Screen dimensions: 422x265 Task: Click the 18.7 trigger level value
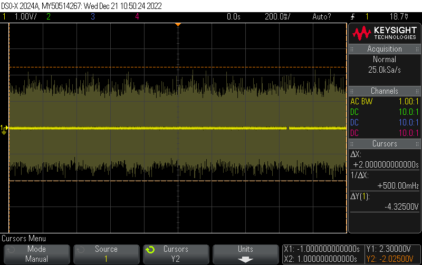[399, 17]
